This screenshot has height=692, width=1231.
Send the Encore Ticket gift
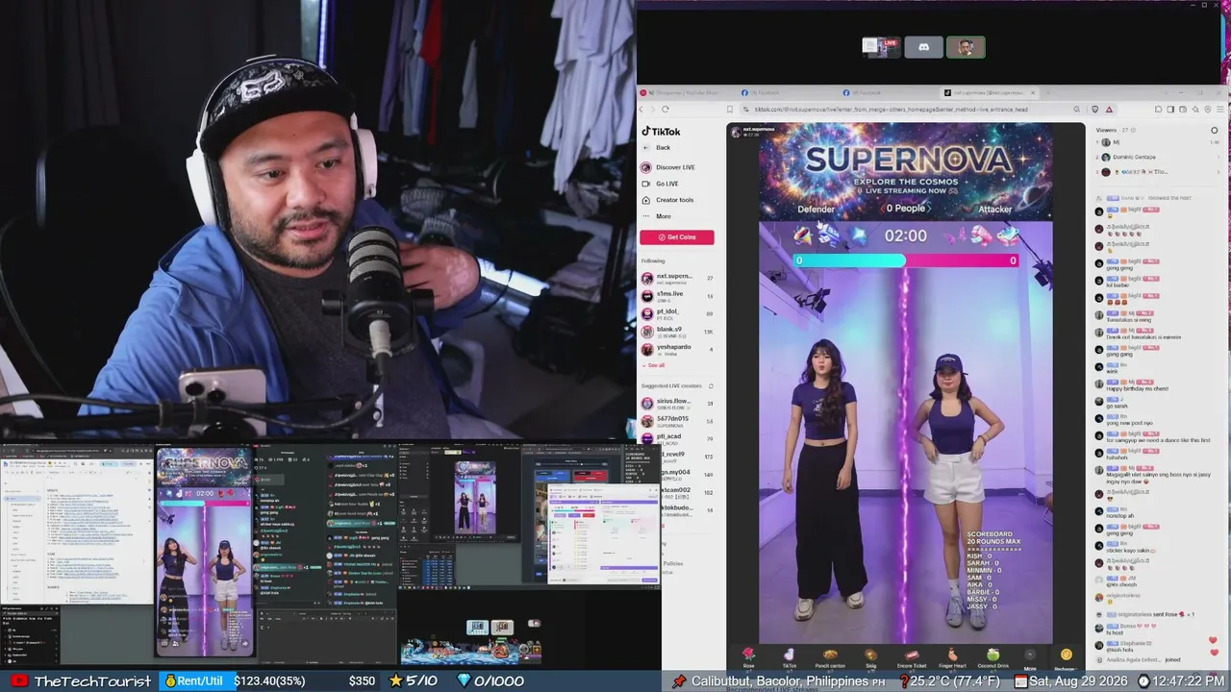(911, 657)
